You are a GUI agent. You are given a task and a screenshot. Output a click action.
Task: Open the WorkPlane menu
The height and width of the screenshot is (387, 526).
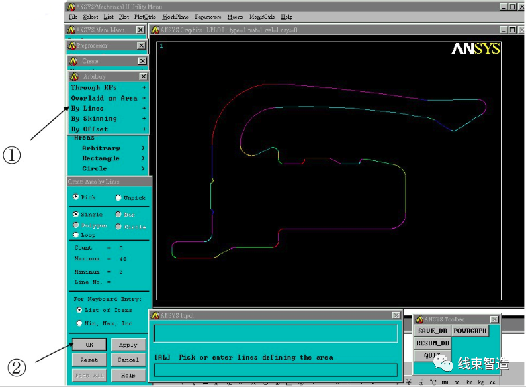tap(175, 17)
